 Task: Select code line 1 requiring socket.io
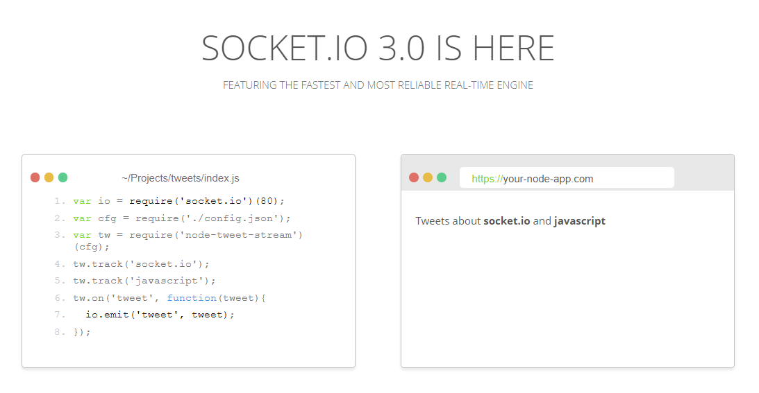[178, 201]
